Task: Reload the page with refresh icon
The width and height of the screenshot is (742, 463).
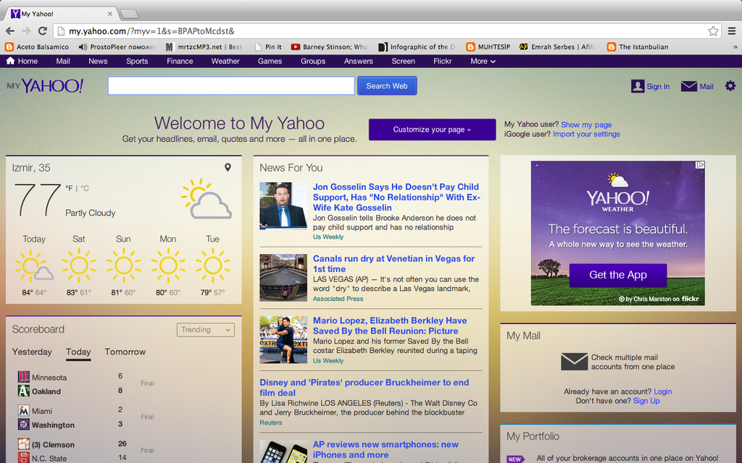Action: click(43, 31)
